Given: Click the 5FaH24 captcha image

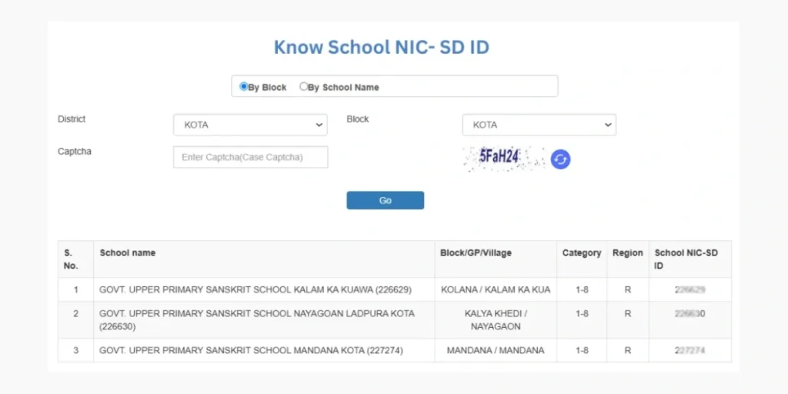Looking at the screenshot, I should 504,159.
